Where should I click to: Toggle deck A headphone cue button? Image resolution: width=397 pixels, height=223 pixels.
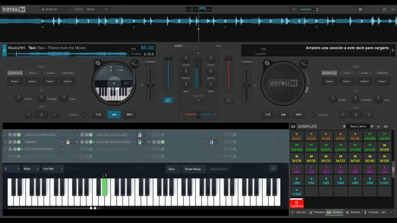point(168,101)
